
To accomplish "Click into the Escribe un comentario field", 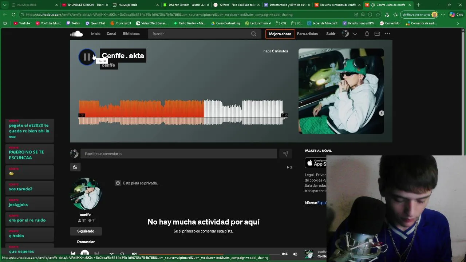I will tap(179, 154).
